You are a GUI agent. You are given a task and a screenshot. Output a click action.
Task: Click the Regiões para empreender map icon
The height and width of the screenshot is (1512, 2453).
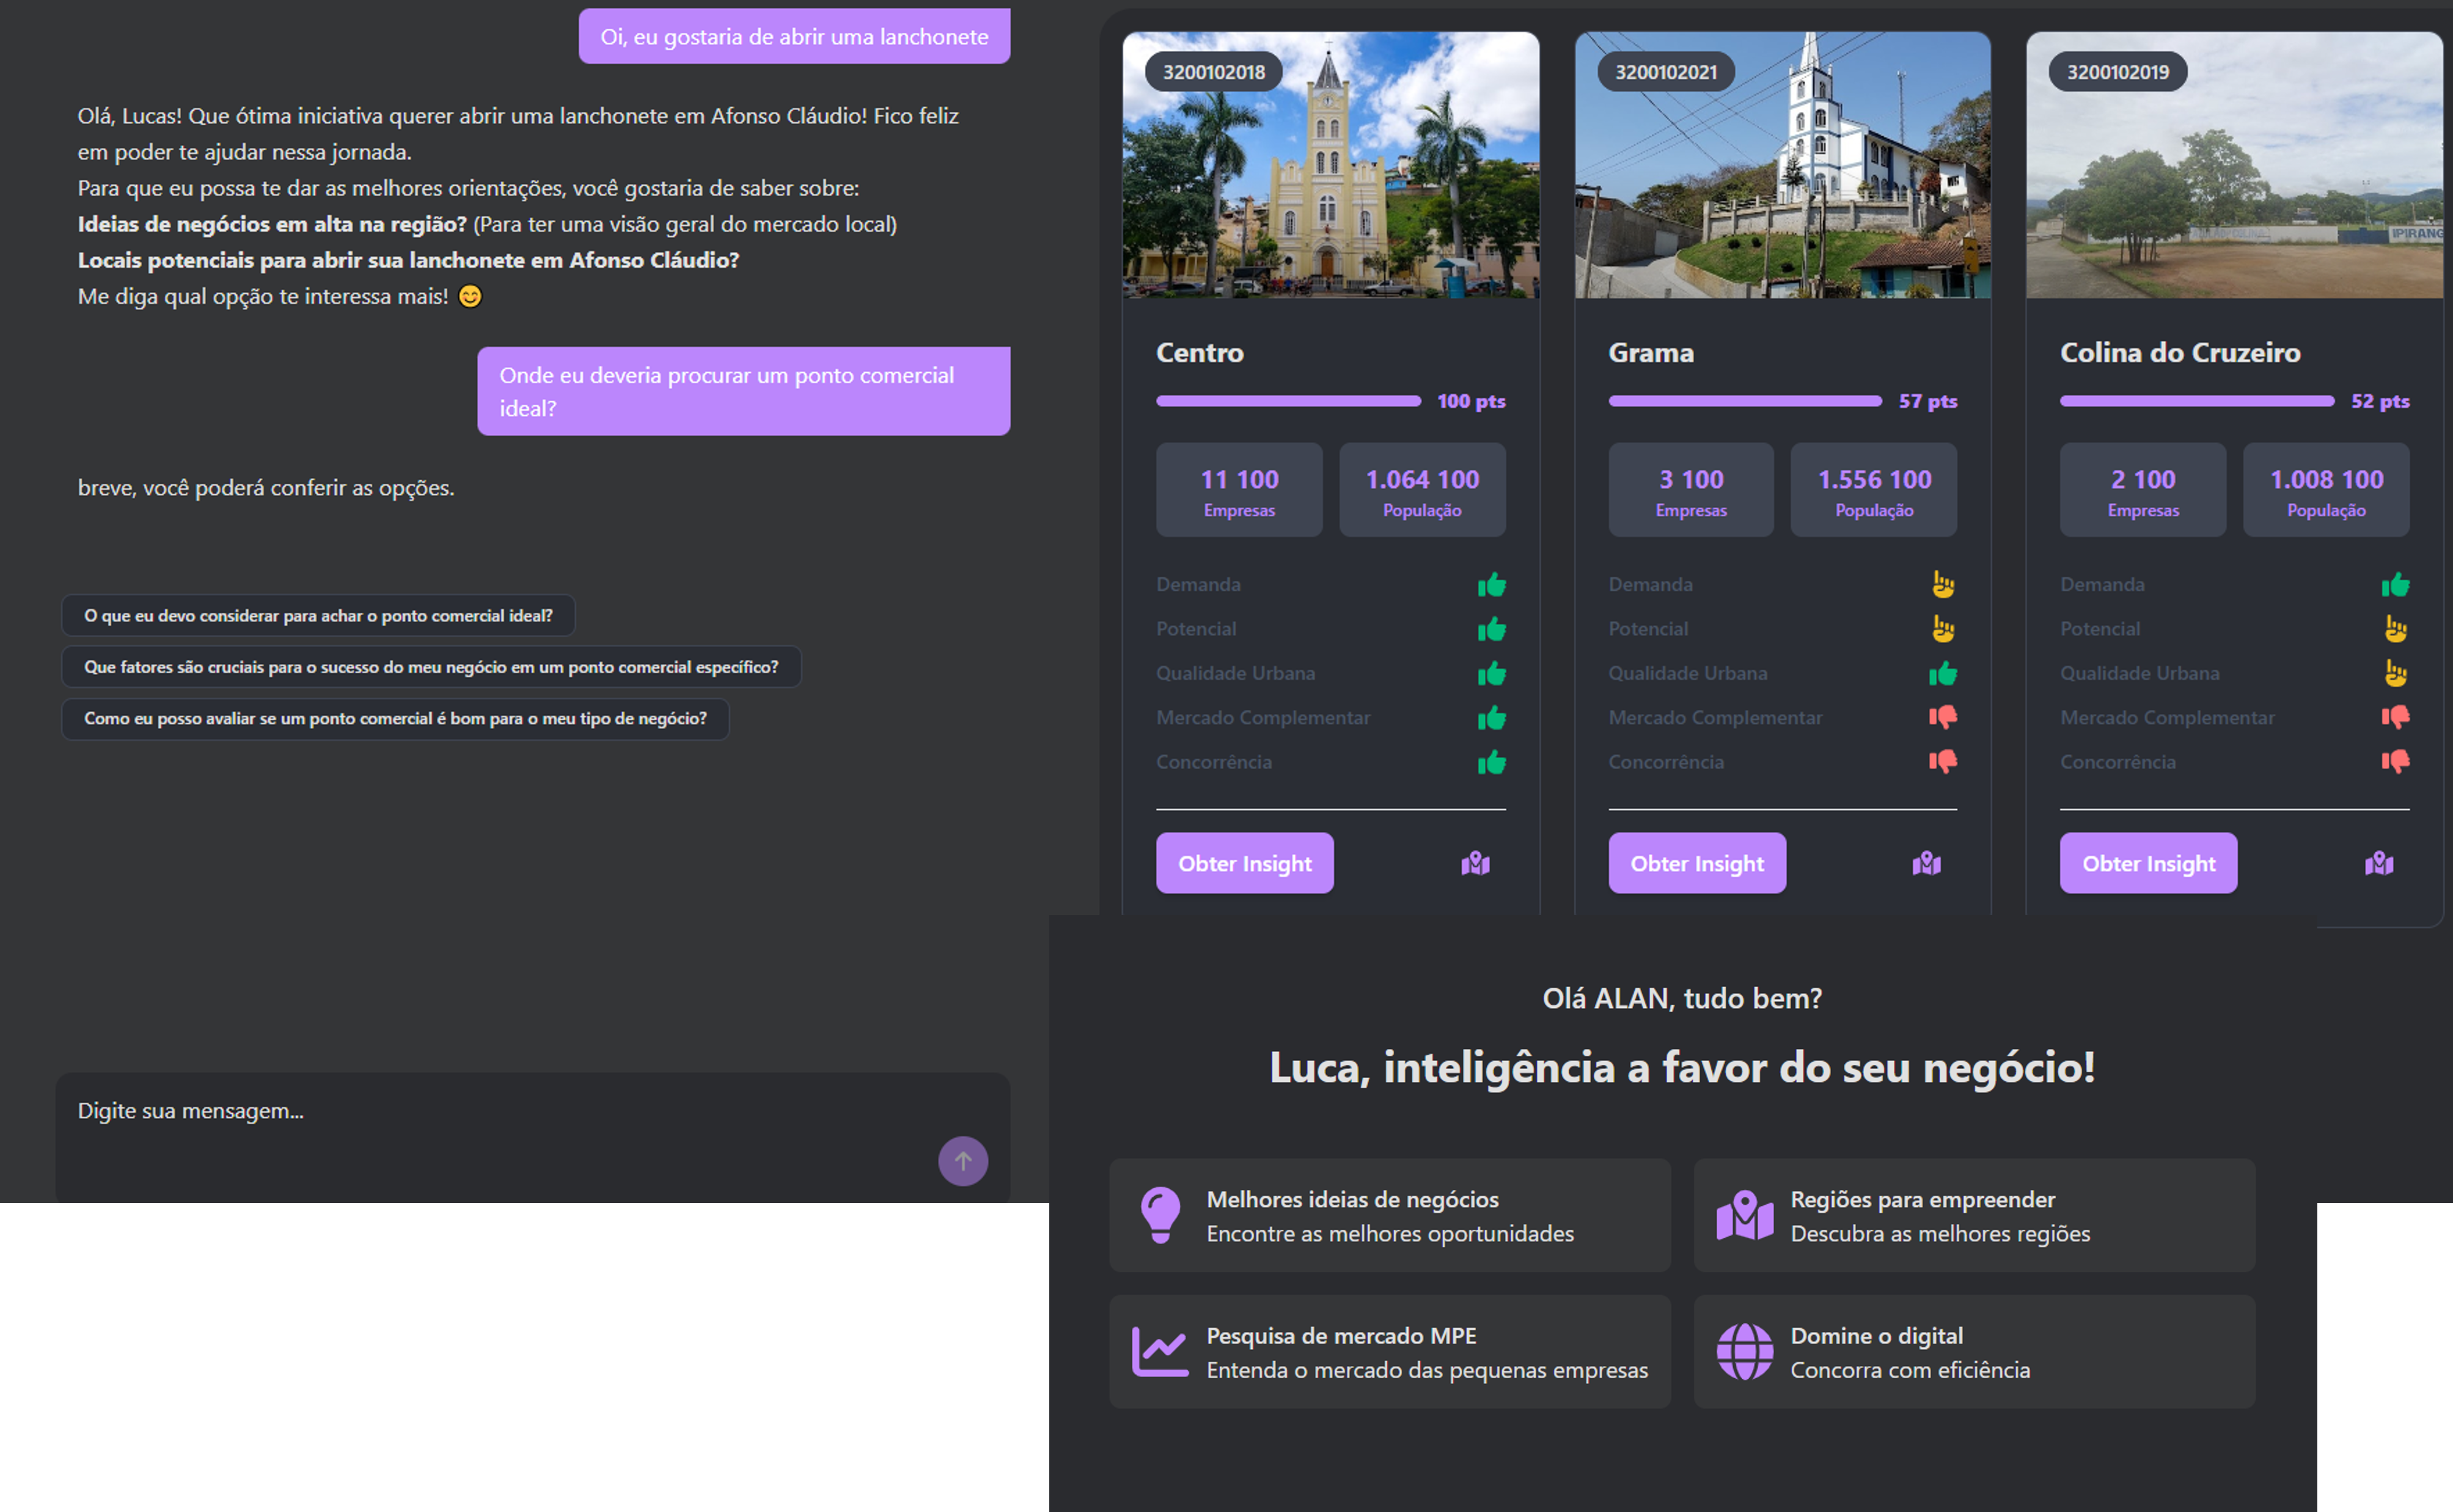click(x=1744, y=1215)
